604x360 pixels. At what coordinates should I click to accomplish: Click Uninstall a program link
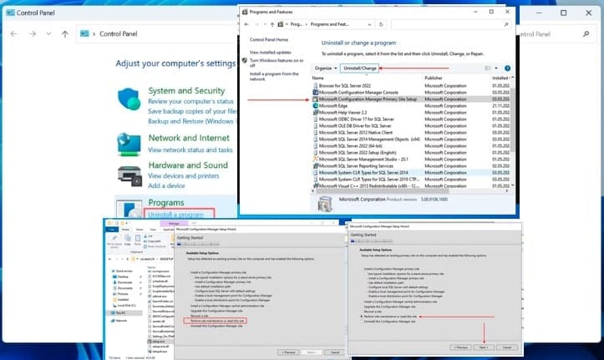click(x=175, y=215)
